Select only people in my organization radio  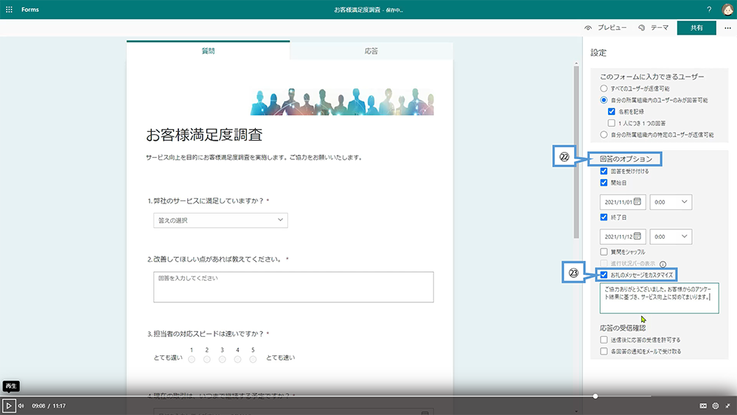click(x=604, y=100)
